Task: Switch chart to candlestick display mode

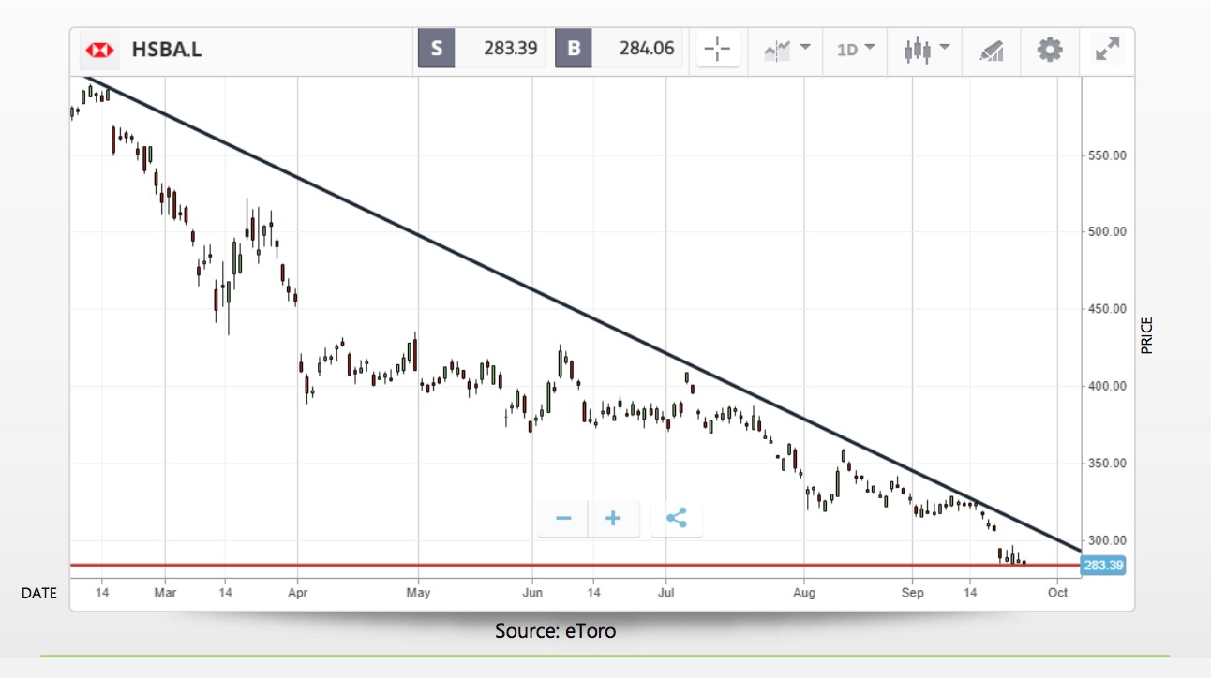Action: click(x=919, y=52)
